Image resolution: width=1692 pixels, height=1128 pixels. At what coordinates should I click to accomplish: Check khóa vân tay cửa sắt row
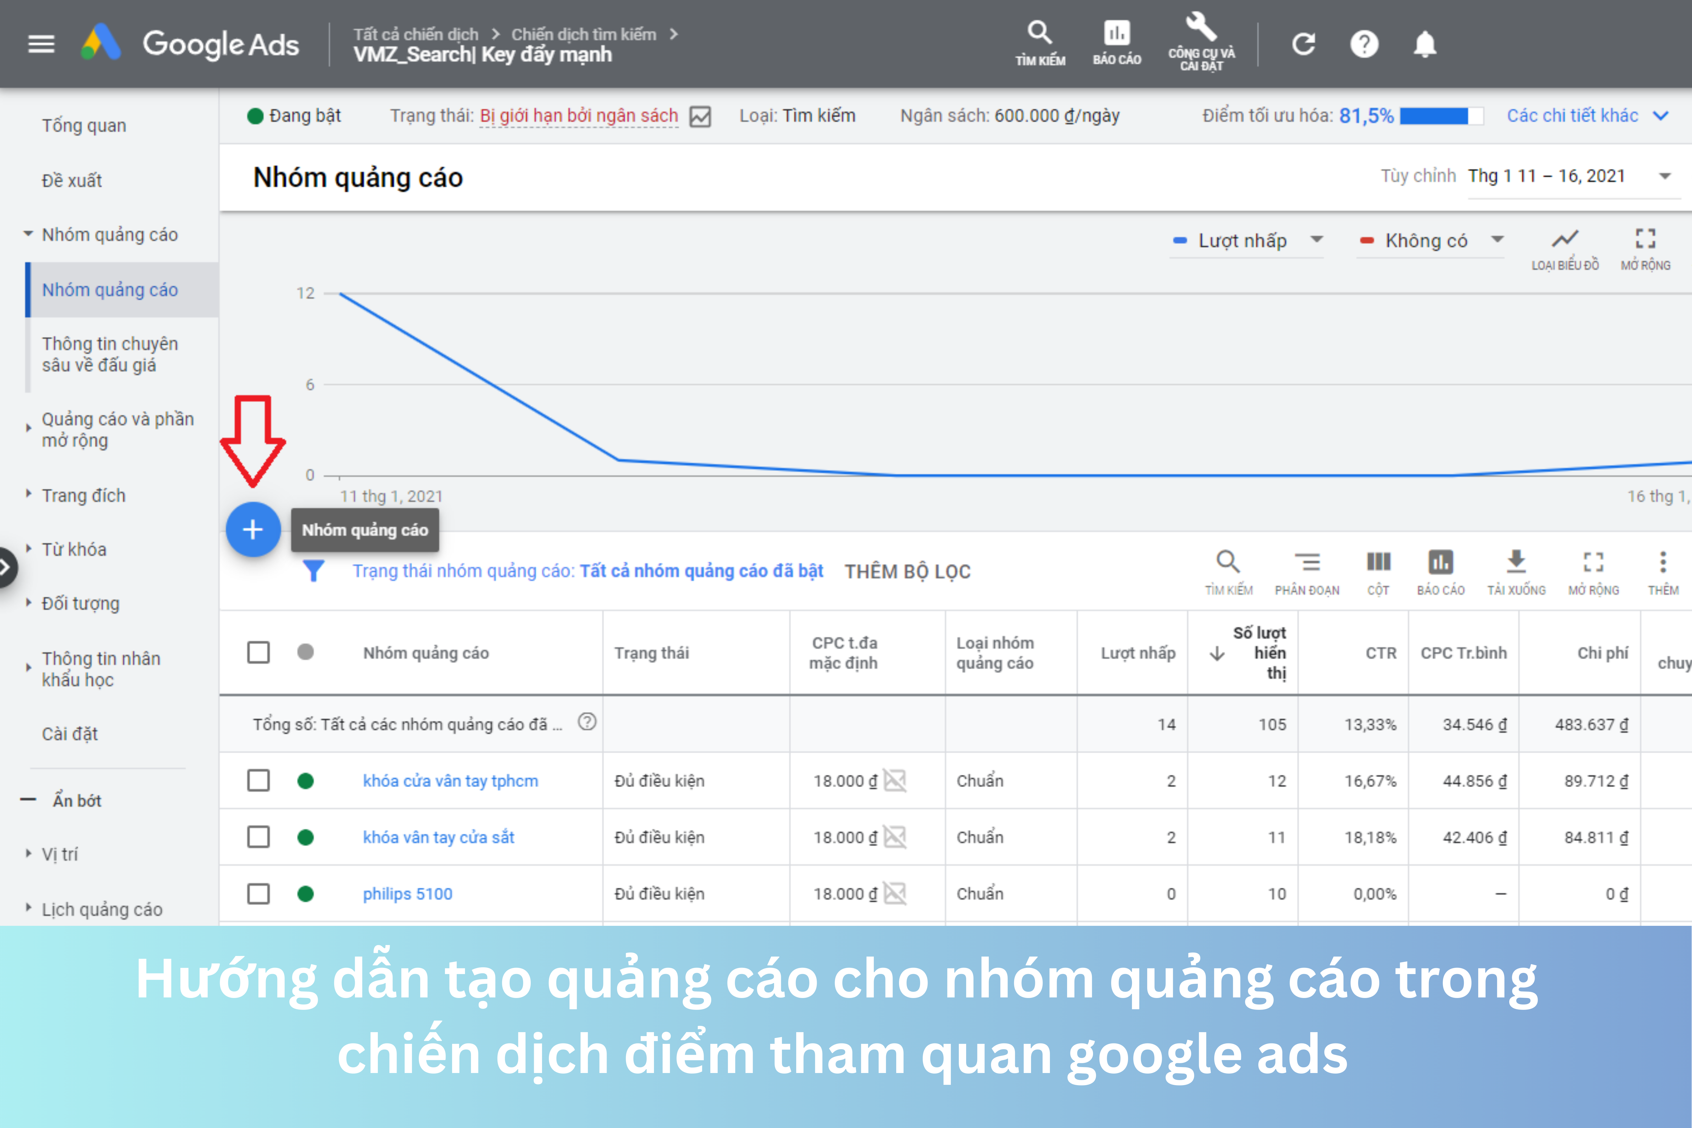(258, 837)
